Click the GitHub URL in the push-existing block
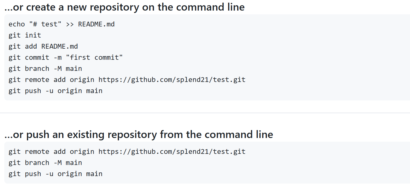The image size is (410, 184). pyautogui.click(x=172, y=152)
